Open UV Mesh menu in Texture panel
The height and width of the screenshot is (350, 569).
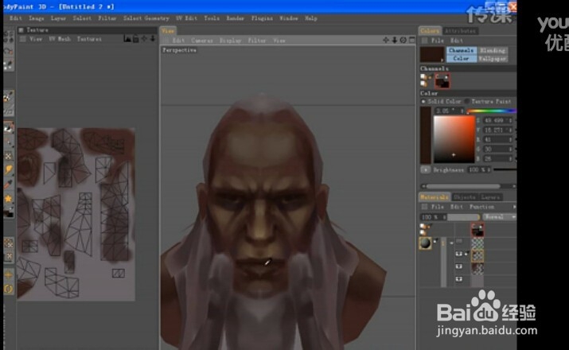click(60, 39)
